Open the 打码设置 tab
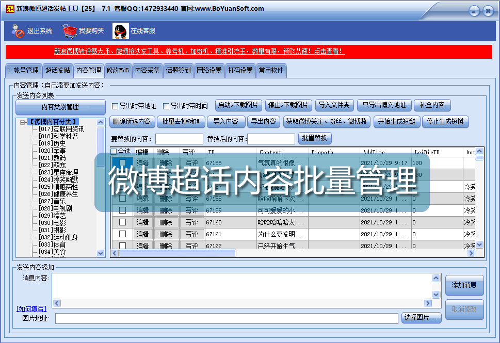 click(x=240, y=71)
